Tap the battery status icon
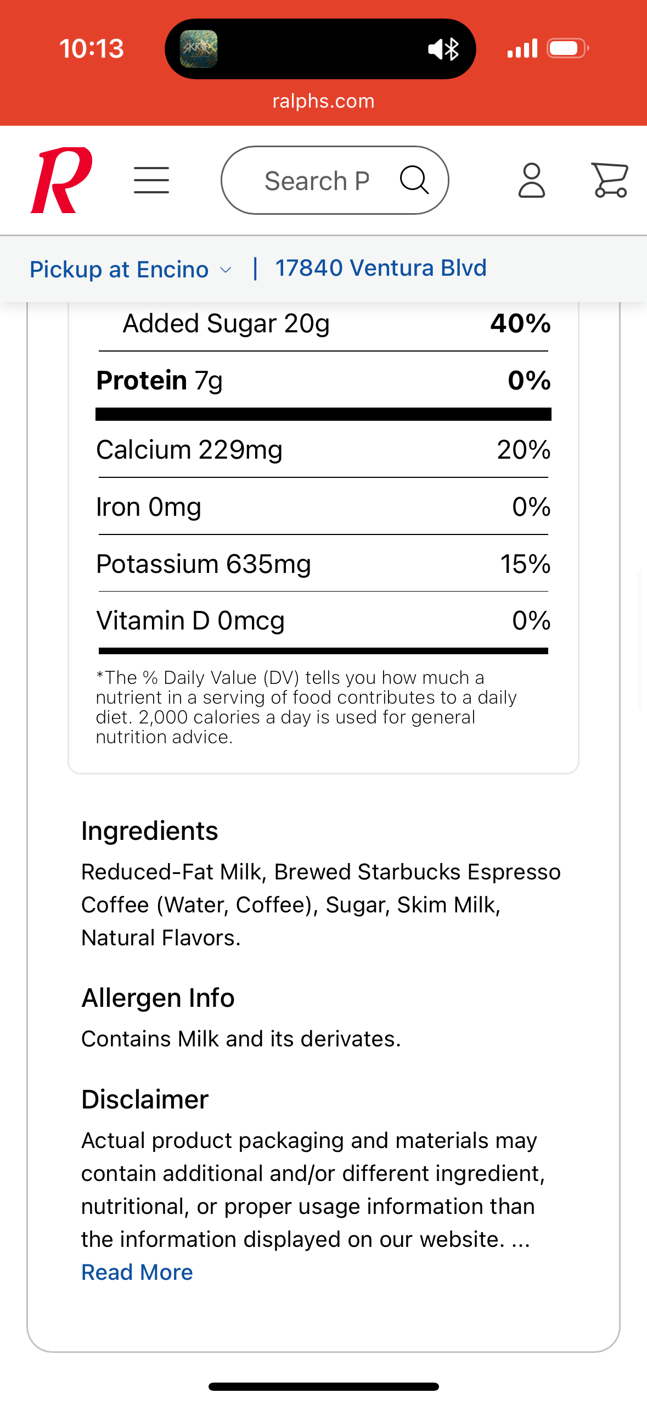647x1404 pixels. [x=568, y=48]
